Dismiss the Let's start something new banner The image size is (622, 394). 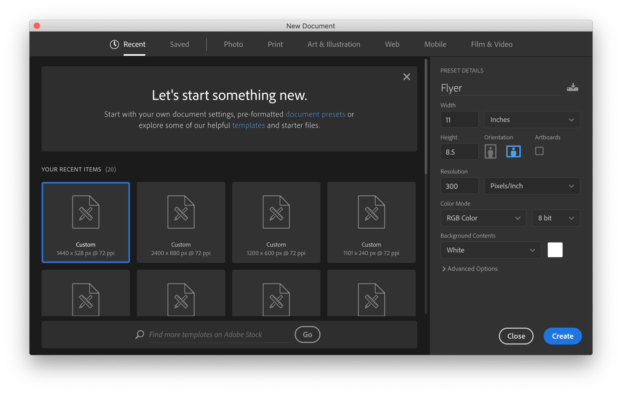tap(406, 77)
